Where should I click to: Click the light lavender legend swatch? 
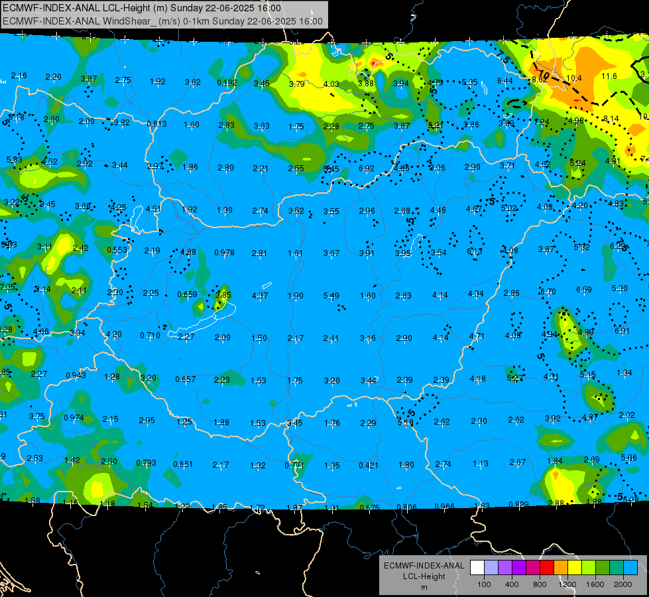tap(491, 568)
